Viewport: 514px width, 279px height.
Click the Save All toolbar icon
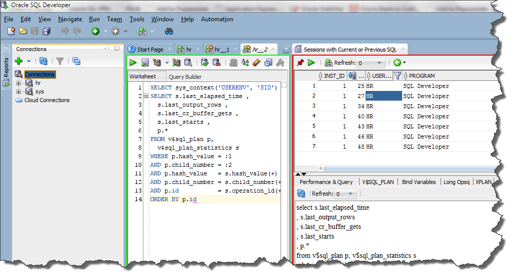click(47, 31)
